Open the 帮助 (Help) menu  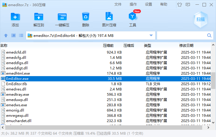[164, 4]
